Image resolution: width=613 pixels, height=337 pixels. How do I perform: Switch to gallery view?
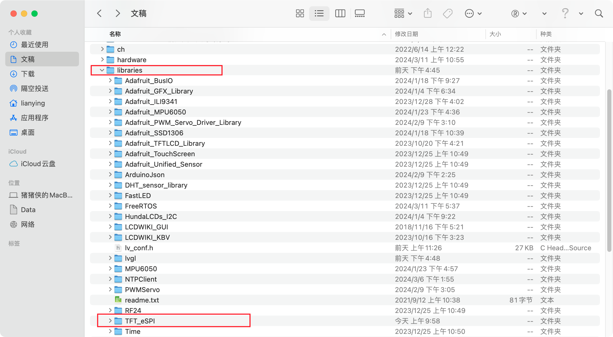pos(360,13)
